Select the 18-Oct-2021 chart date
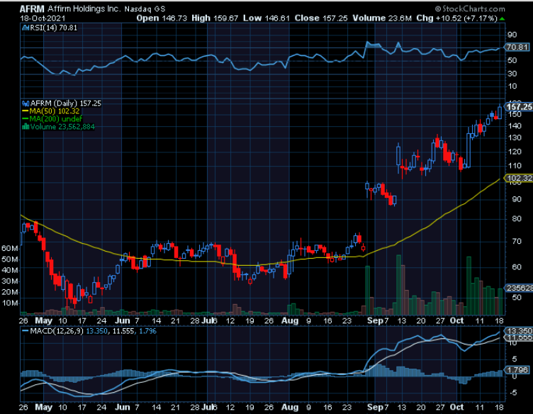This screenshot has height=414, width=533. pos(43,18)
